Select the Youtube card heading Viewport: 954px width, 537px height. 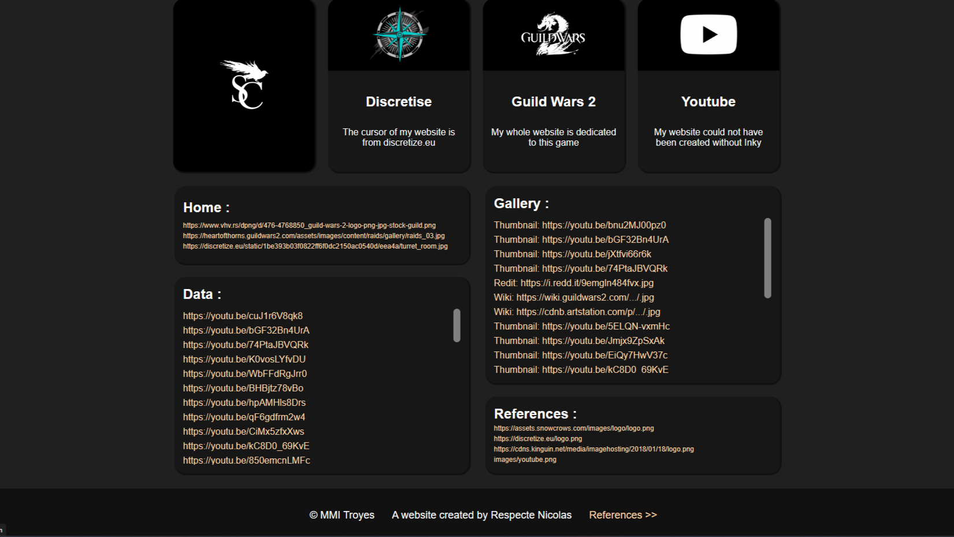708,102
